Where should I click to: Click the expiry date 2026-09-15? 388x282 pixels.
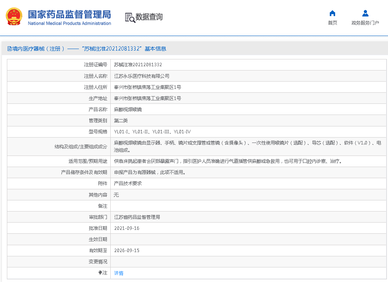[x=127, y=250]
